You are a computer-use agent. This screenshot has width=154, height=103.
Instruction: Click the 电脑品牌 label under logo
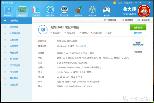[x=138, y=52]
